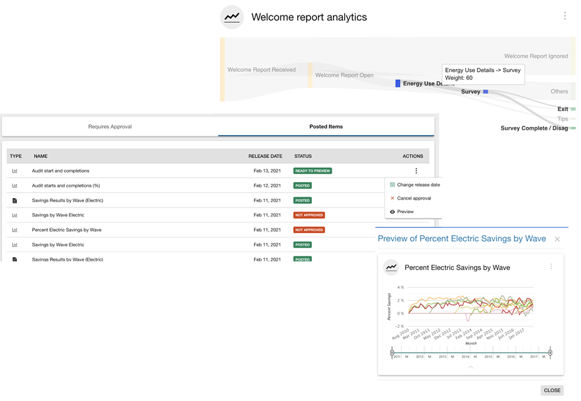Click the chart icon for Percent Electric Savings by Wave row
The height and width of the screenshot is (401, 581).
[x=15, y=230]
